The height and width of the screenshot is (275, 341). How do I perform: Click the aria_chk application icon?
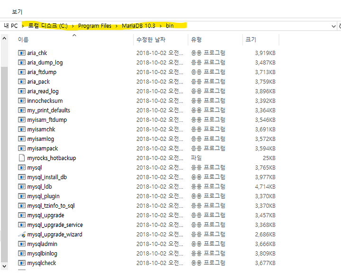pos(22,53)
